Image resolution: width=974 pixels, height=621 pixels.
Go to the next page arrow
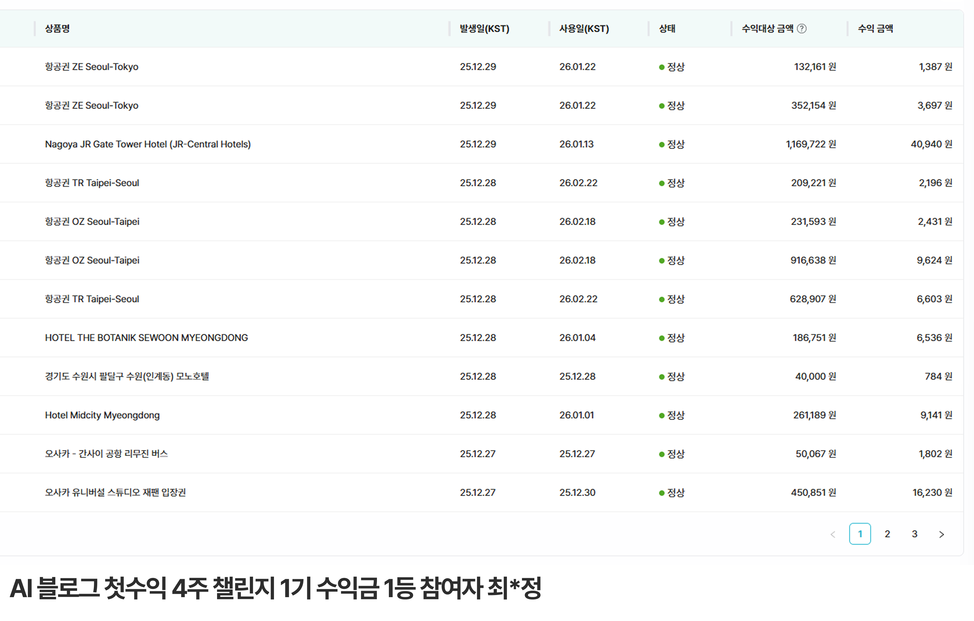(941, 534)
